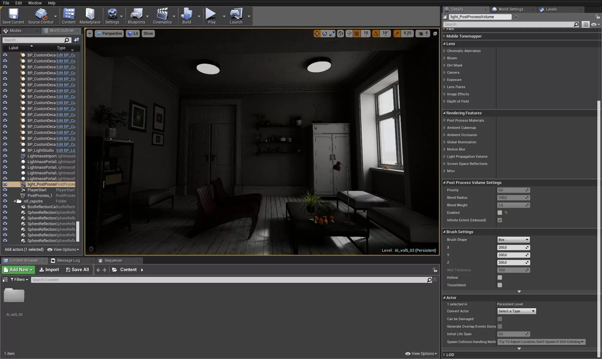Open Convert Actor Select a Type dropdown
Viewport: 602px width, 359px height.
[x=516, y=311]
